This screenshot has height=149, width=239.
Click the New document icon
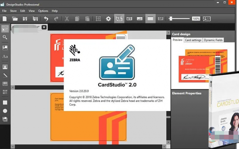pos(4,19)
